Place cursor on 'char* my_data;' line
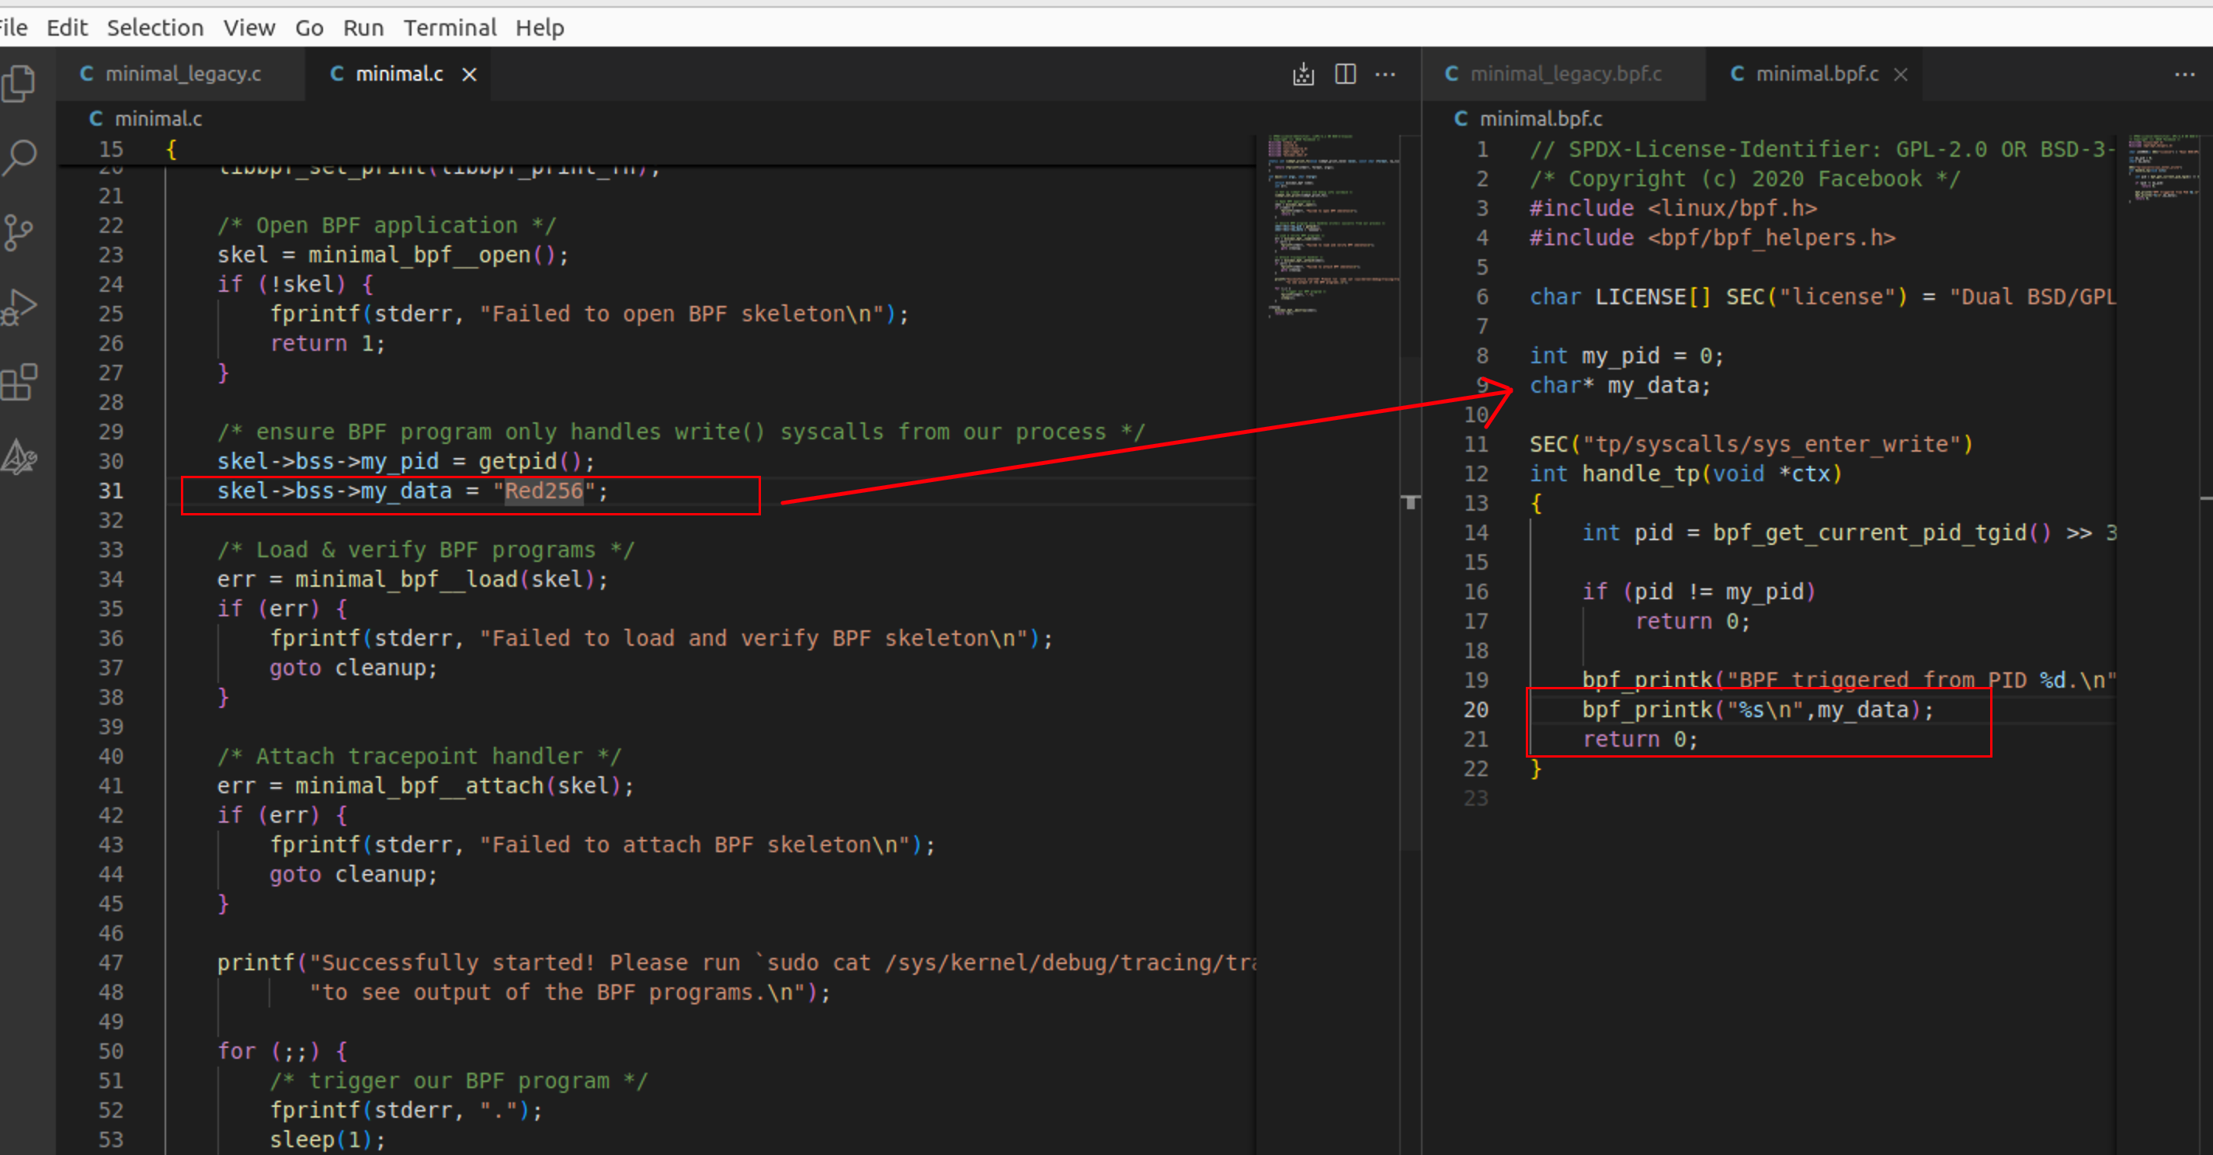2213x1155 pixels. [x=1620, y=386]
